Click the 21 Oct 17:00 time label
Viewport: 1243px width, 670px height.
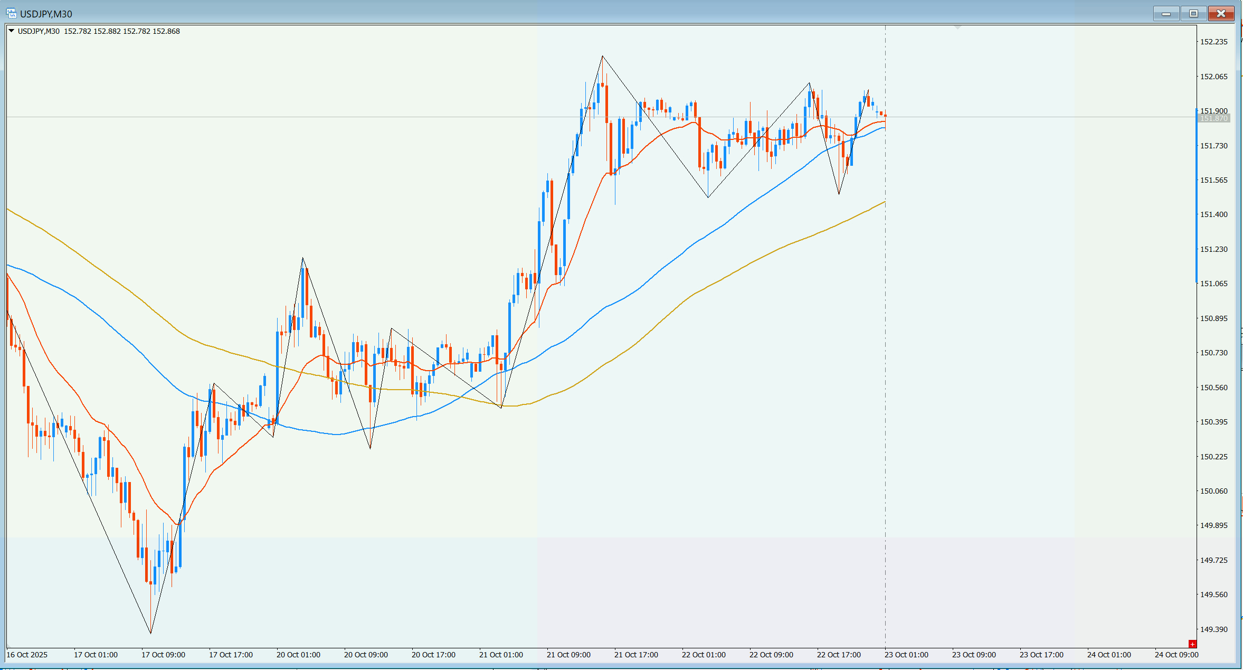tap(636, 655)
